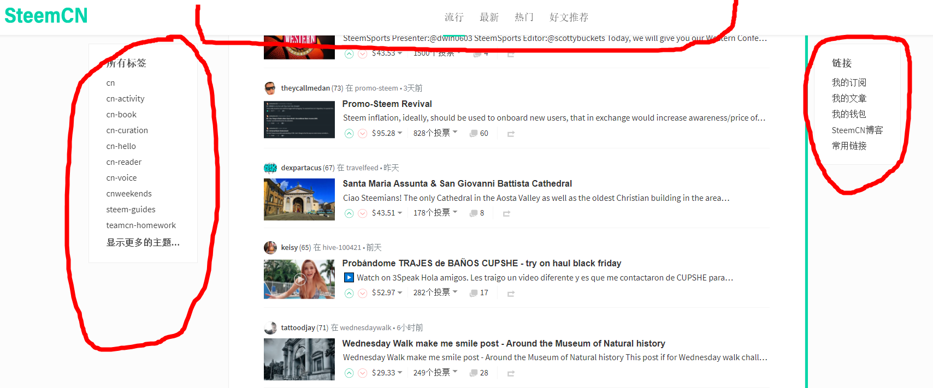Switch to the 最新 tab
This screenshot has width=933, height=388.
[489, 17]
